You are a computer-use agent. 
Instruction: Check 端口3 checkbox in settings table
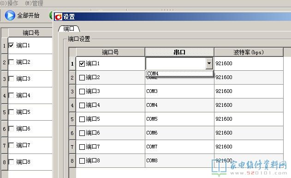(x=82, y=92)
